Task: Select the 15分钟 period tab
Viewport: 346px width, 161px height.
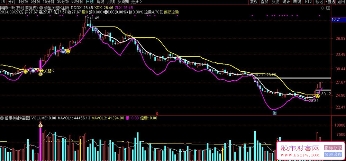Action: click(x=48, y=2)
